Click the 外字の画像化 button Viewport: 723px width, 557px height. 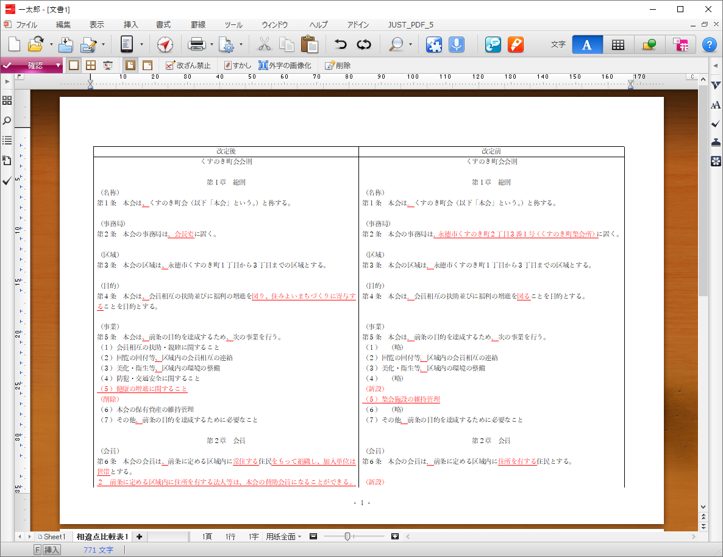coord(285,65)
